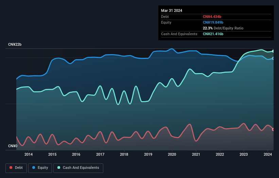Click the teal Cash endpoint marker
The image size is (279, 178).
[x=273, y=51]
